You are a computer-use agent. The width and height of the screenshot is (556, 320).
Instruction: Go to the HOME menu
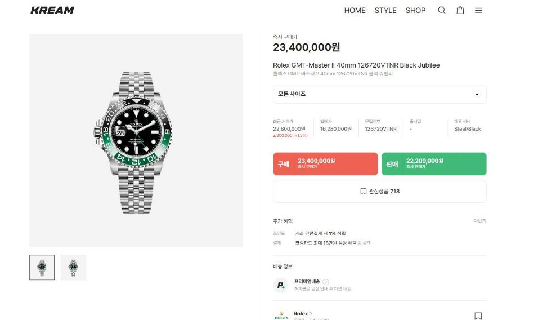coord(355,10)
